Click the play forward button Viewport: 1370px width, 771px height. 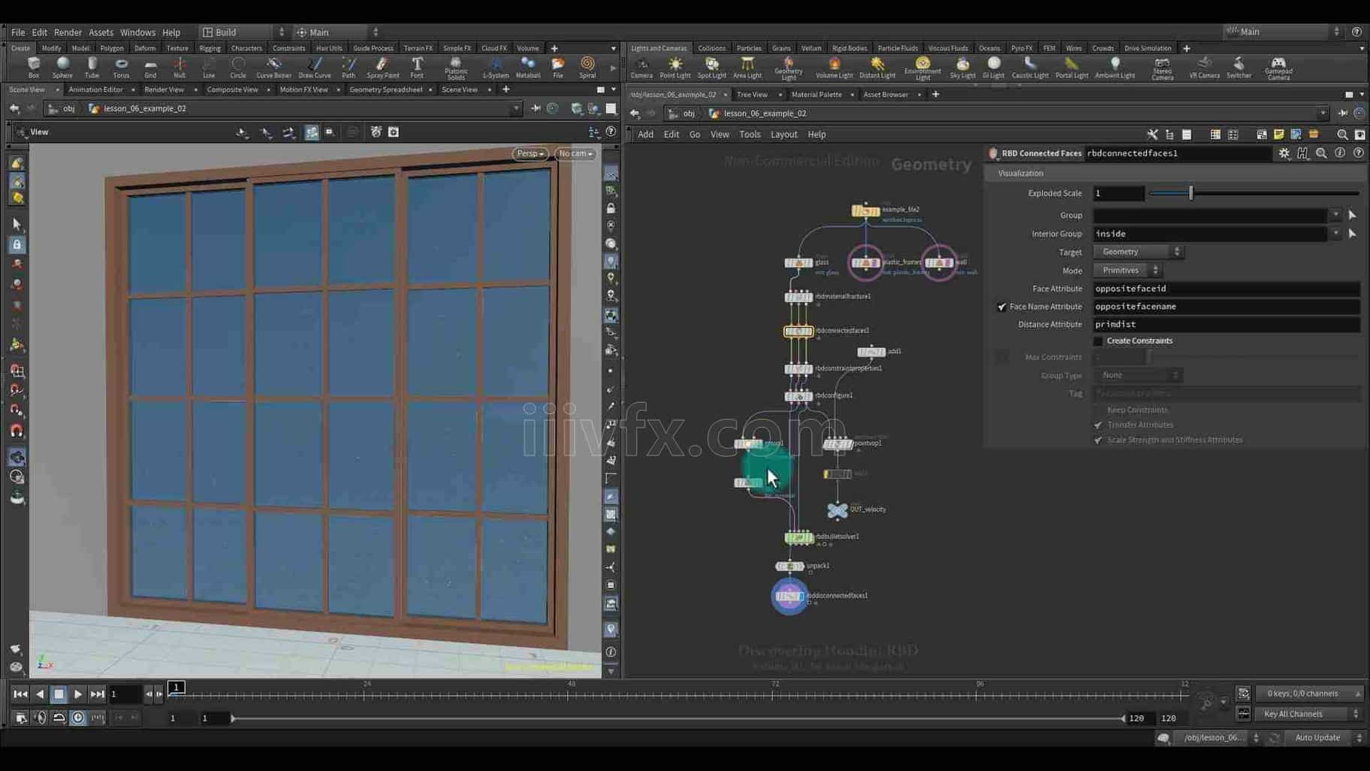tap(78, 694)
